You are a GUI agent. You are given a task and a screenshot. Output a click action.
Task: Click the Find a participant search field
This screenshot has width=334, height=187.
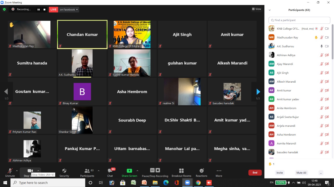pyautogui.click(x=299, y=20)
